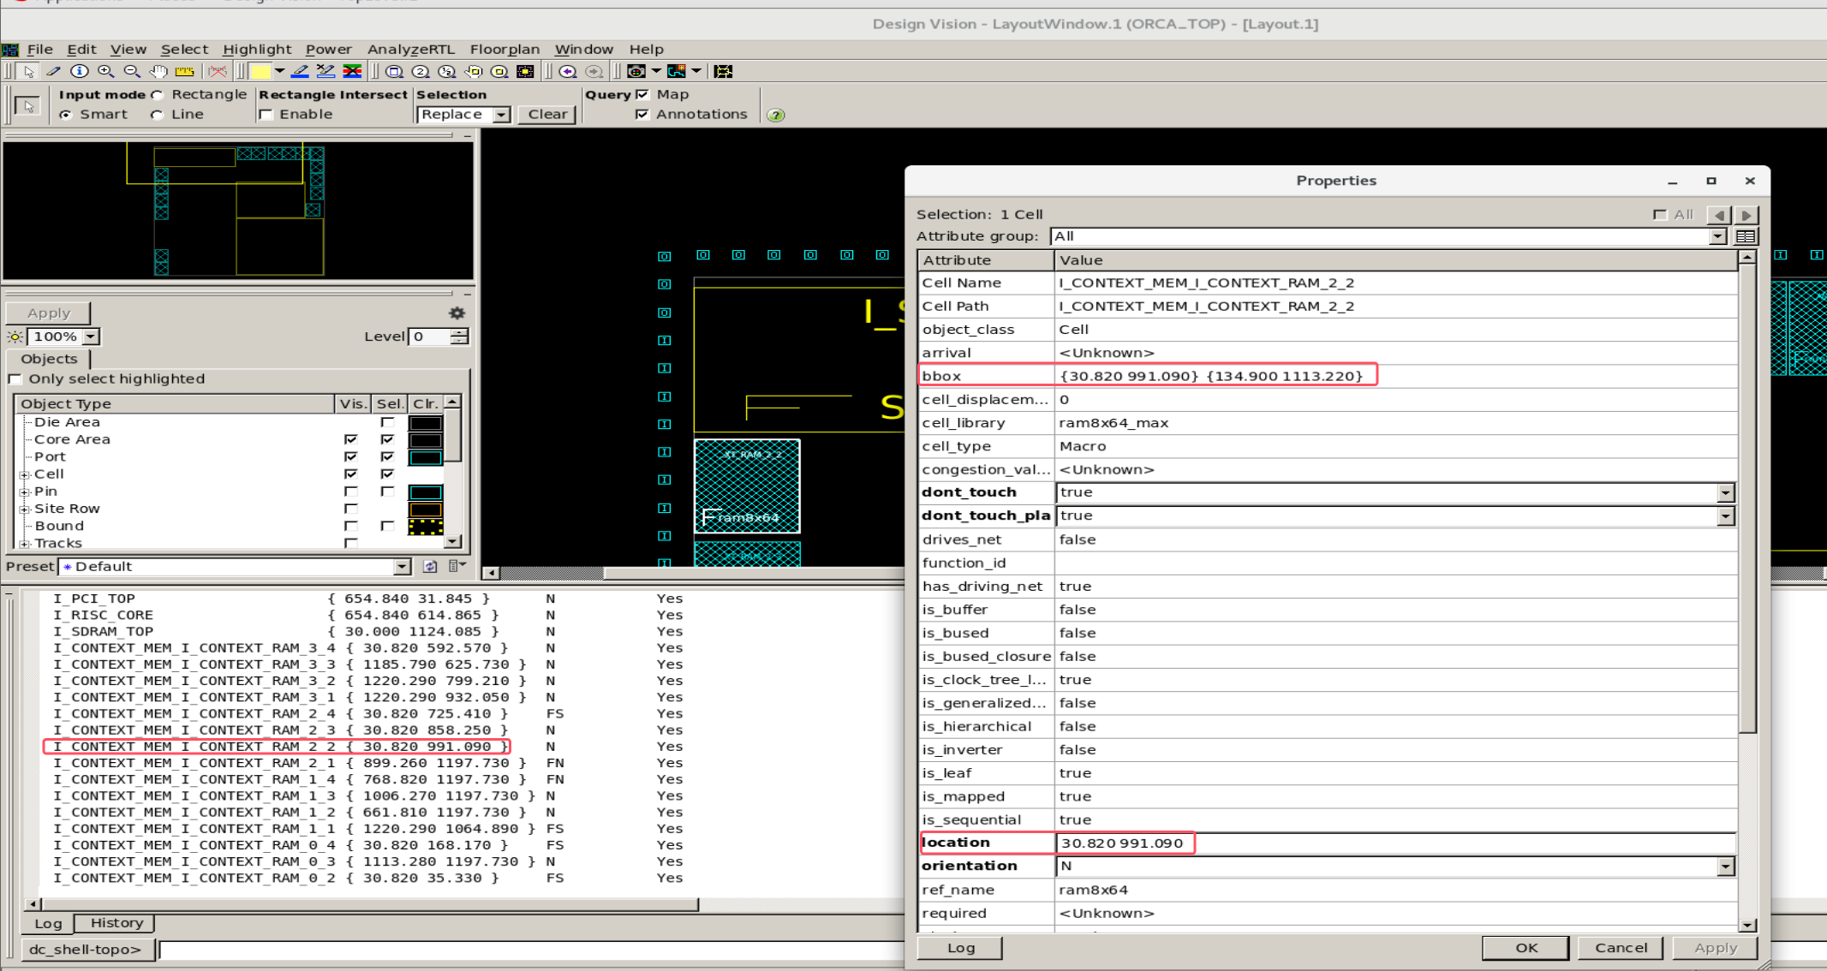The image size is (1827, 971).
Task: Check the Only select highlighted checkbox
Action: (15, 378)
